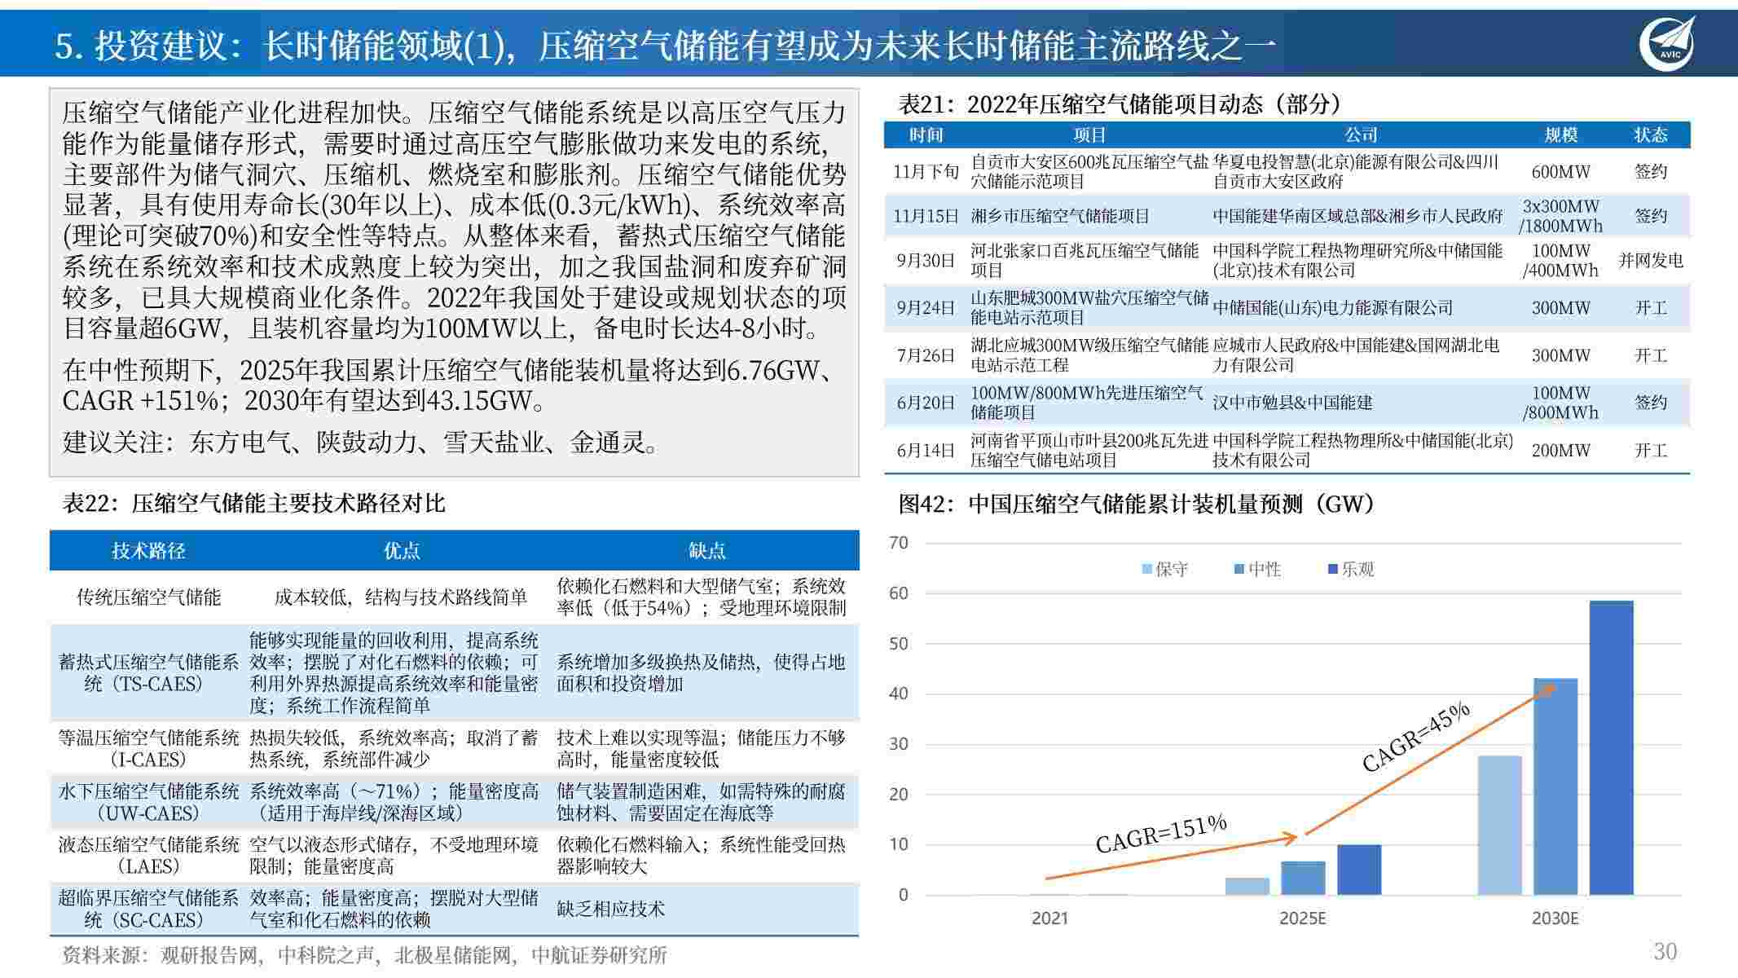Image resolution: width=1738 pixels, height=978 pixels.
Task: Click the 2025E x-axis label
Action: pyautogui.click(x=1302, y=919)
